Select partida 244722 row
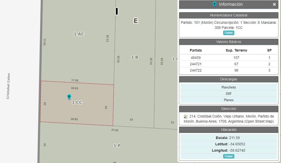The image size is (281, 163). coord(196,70)
